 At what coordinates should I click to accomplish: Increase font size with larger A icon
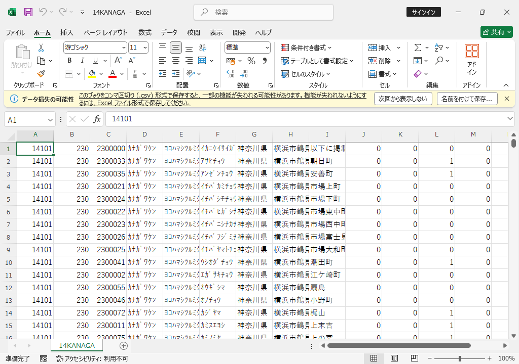tap(118, 61)
